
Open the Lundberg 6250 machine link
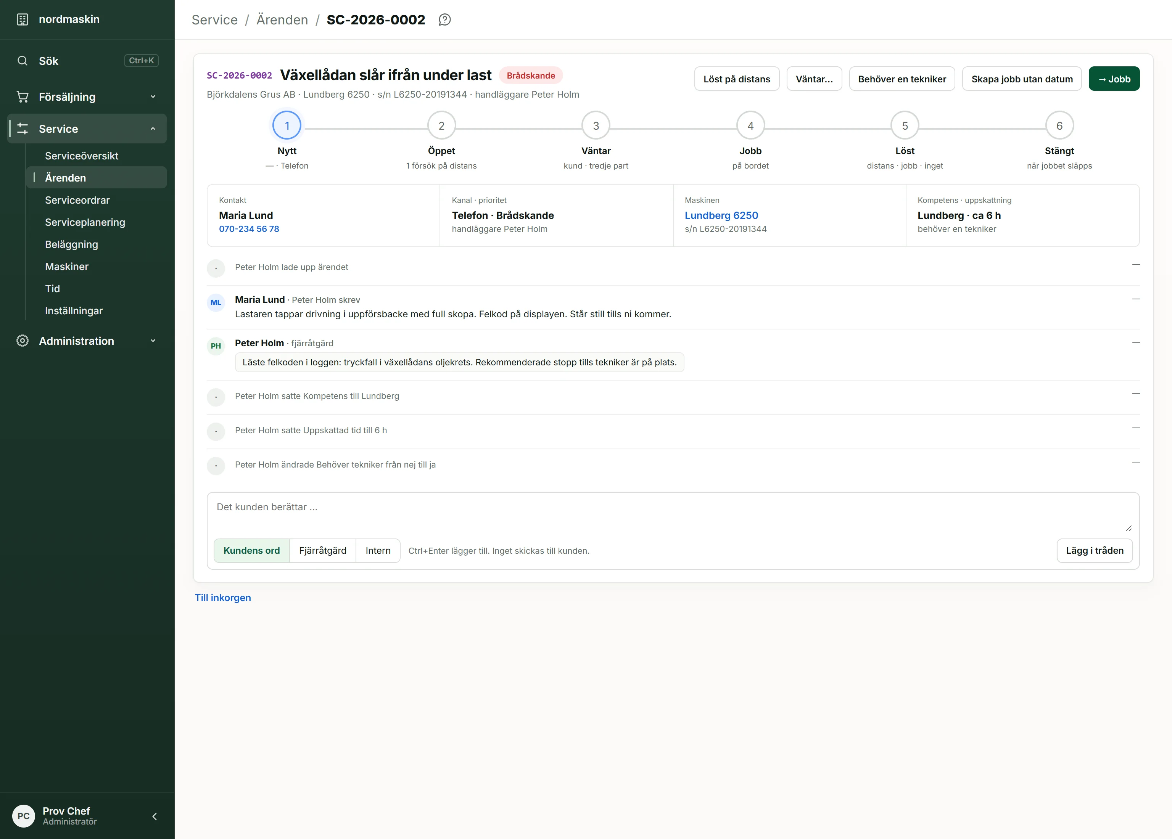[x=721, y=215]
